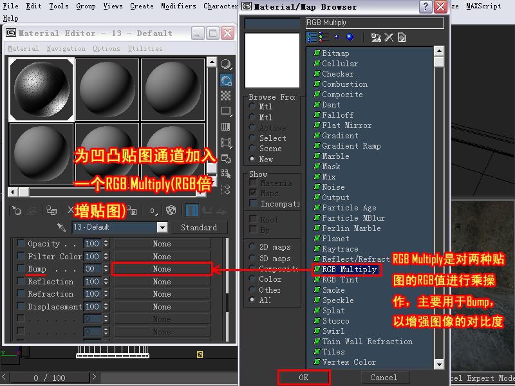Click Bump map None button
The height and width of the screenshot is (386, 515).
point(162,269)
